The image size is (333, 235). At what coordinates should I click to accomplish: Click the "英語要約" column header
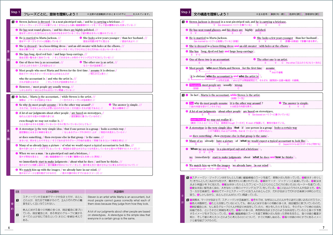coord(119,192)
